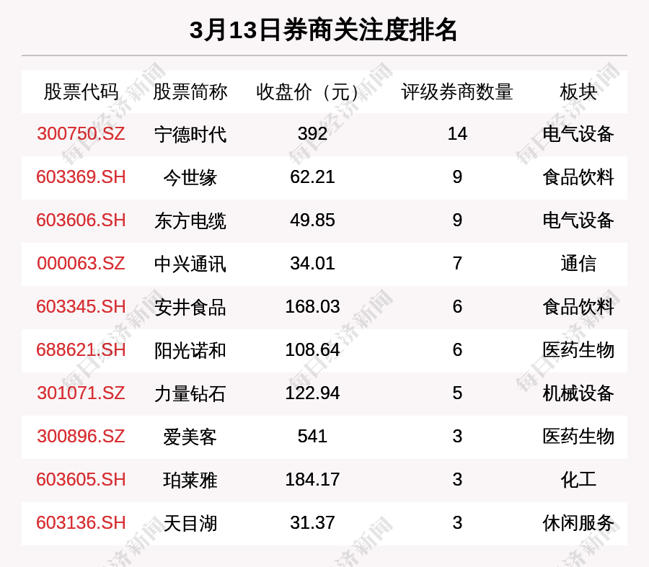The image size is (649, 567).
Task: Click the title 3月13日券商关注度排名
Action: click(x=324, y=30)
